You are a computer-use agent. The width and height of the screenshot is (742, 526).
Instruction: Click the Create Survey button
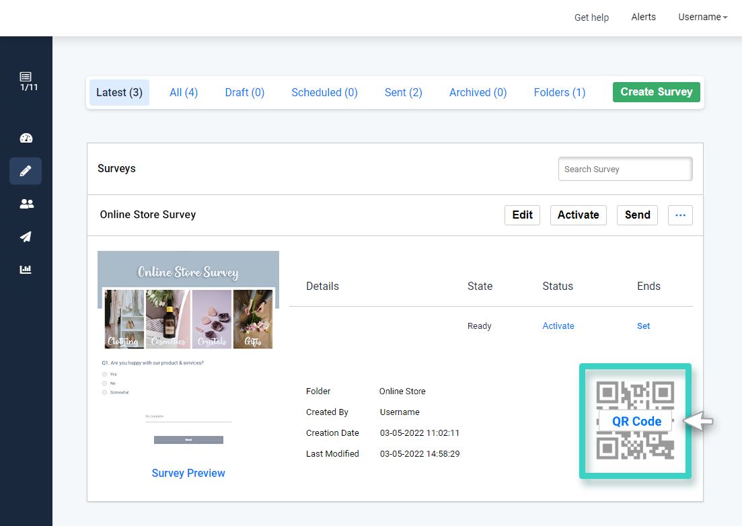[x=657, y=92]
